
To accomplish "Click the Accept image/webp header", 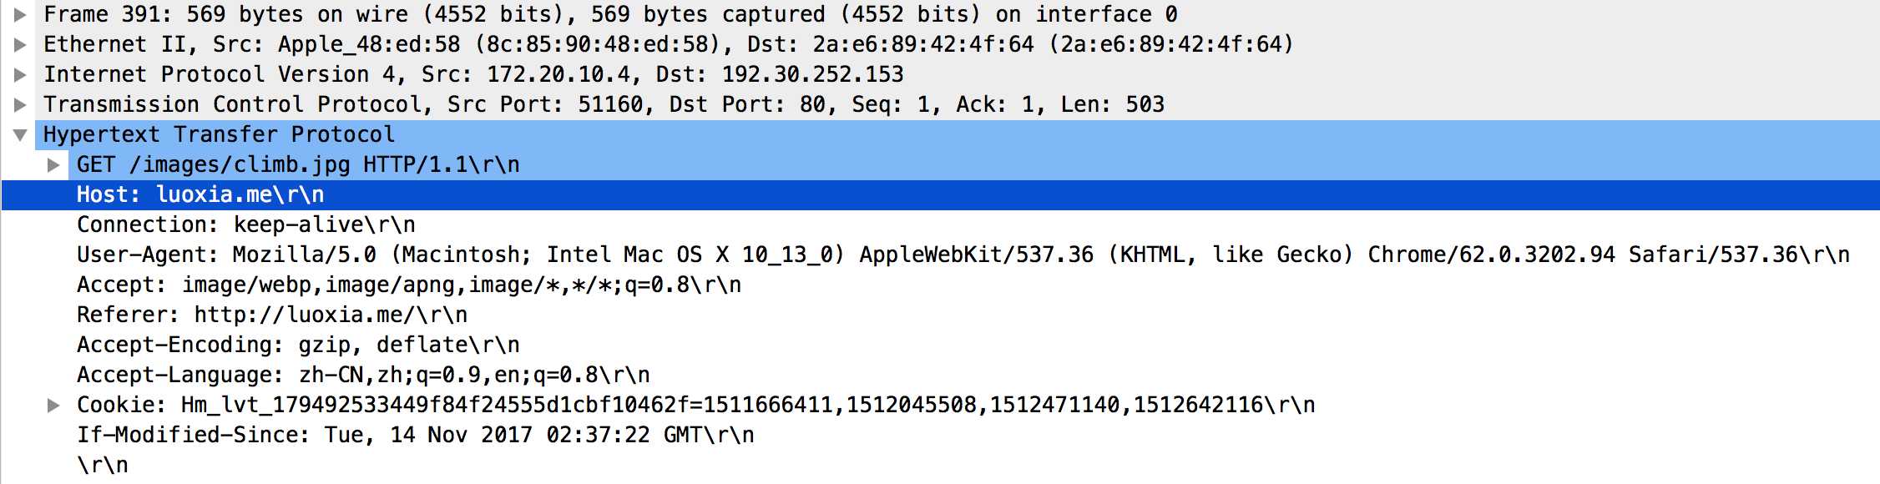I will 409,285.
